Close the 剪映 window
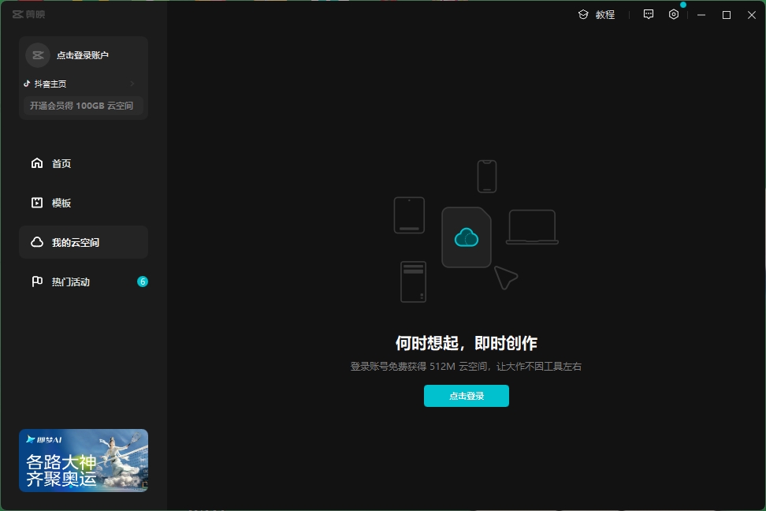The image size is (766, 511). coord(752,15)
